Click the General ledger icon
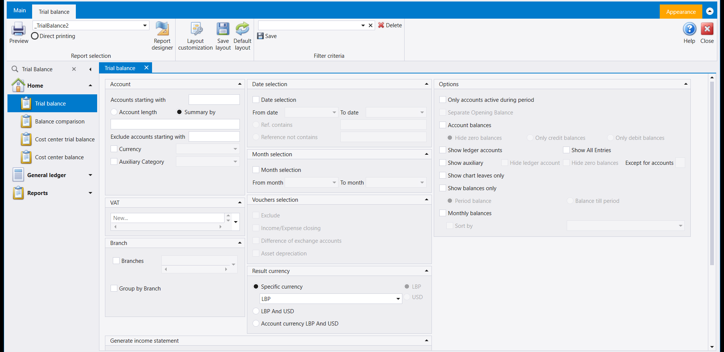This screenshot has height=352, width=724. coord(18,175)
